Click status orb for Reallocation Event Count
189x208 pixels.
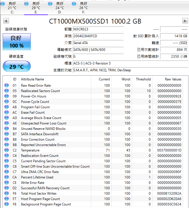point(7,155)
